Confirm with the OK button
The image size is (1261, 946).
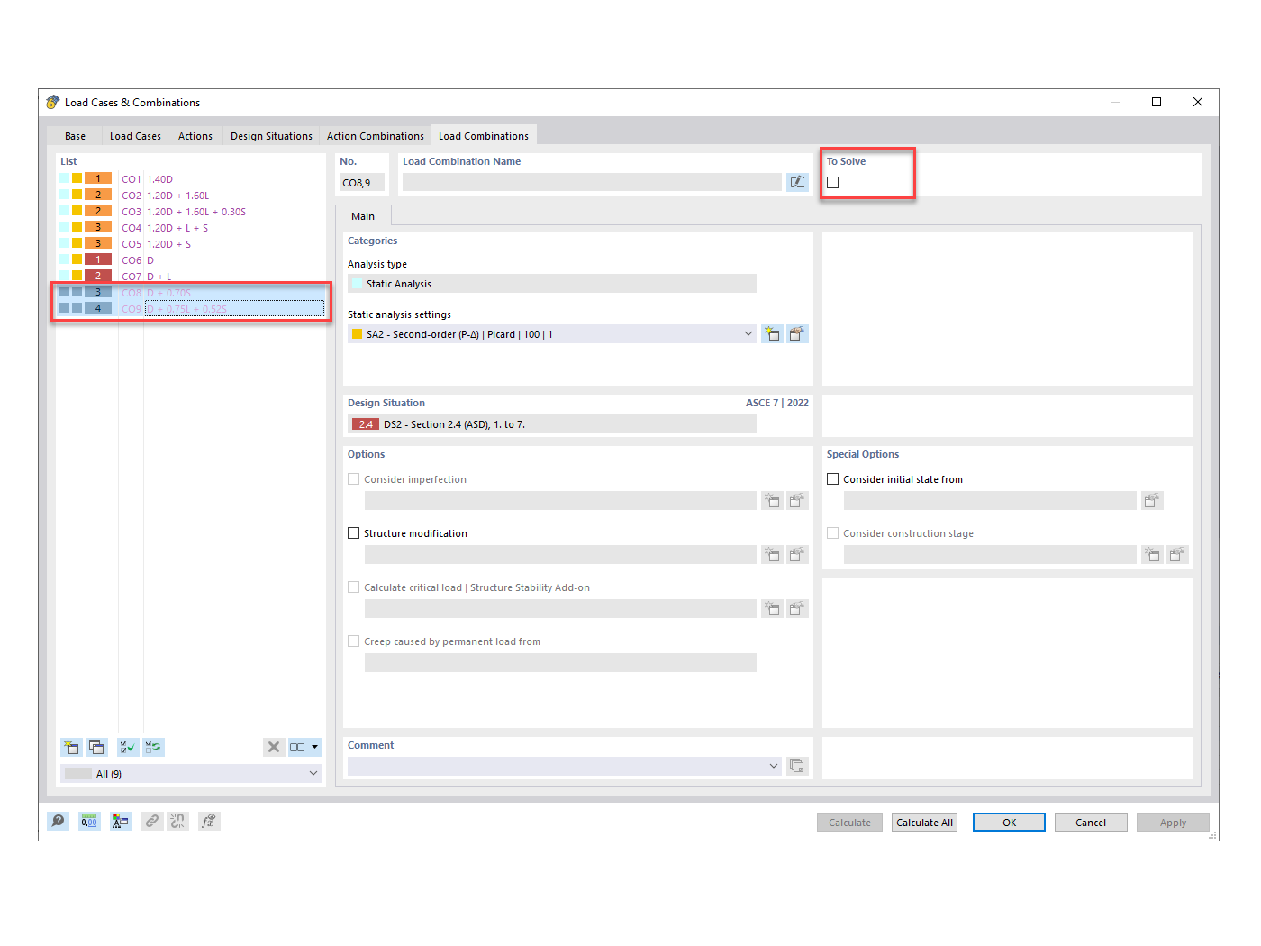pyautogui.click(x=1009, y=823)
